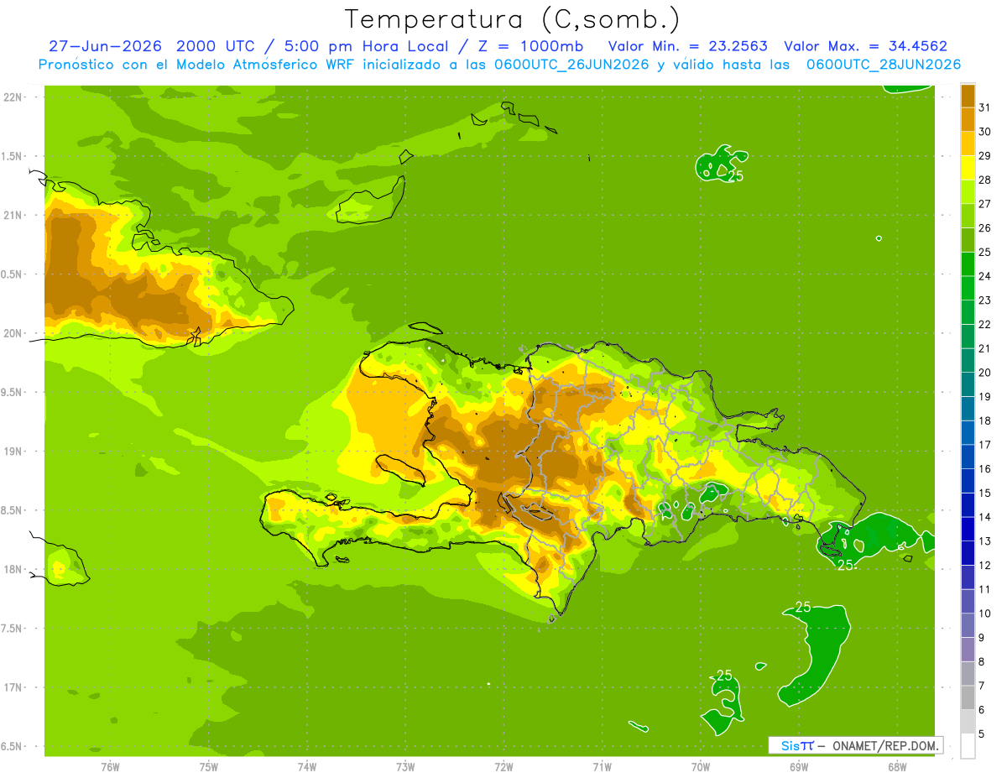Screen dimensions: 1007x778
Task: Click the 'SisTT - ONAMET/REP.DOM.' credit box
Action: point(855,745)
